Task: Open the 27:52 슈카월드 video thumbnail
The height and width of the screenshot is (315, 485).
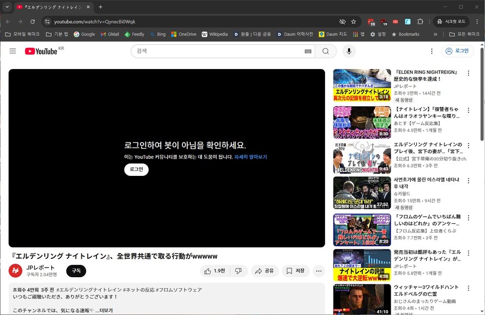Action: click(362, 193)
